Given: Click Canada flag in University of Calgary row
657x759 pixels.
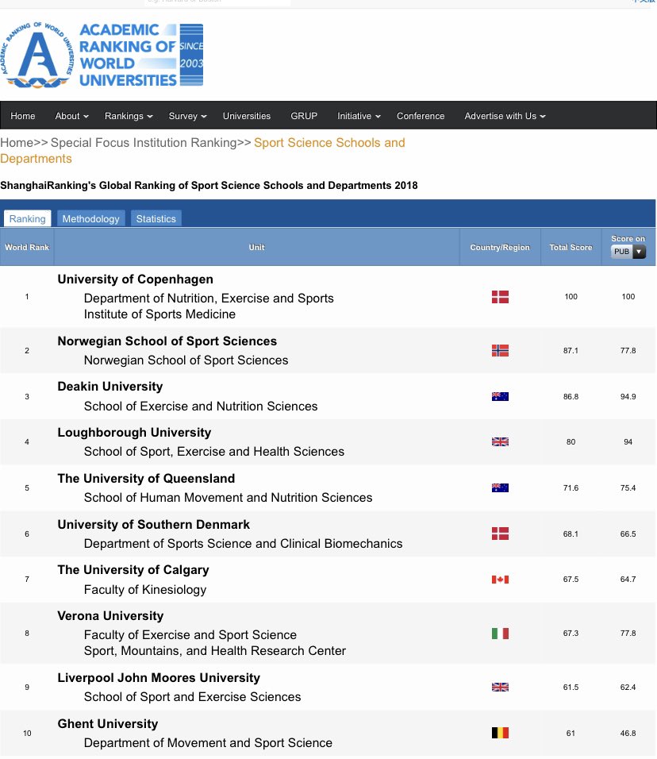Looking at the screenshot, I should pyautogui.click(x=500, y=580).
